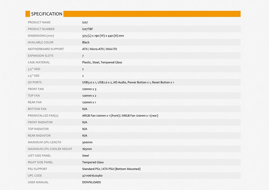Select the product name value "I207"
269x190 pixels.
[x=85, y=23]
